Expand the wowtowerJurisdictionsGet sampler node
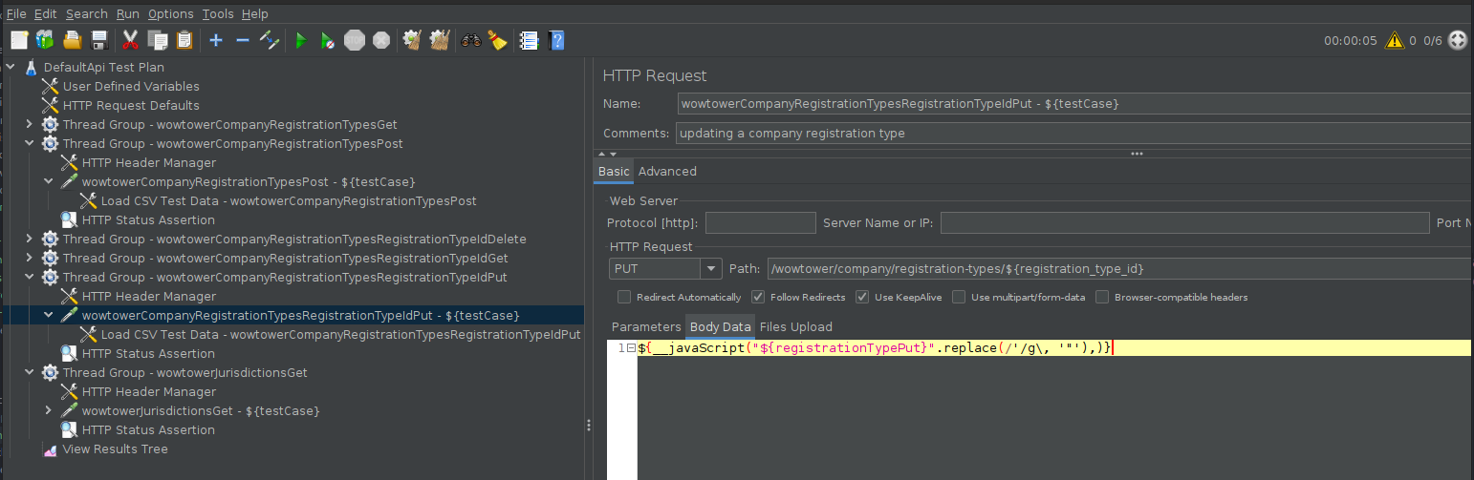 tap(49, 410)
